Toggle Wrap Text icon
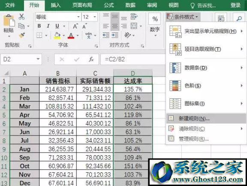 click(x=134, y=17)
